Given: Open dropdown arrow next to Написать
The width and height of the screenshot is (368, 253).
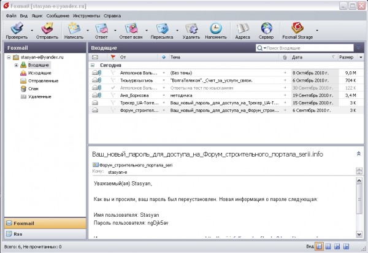Looking at the screenshot, I should click(88, 30).
